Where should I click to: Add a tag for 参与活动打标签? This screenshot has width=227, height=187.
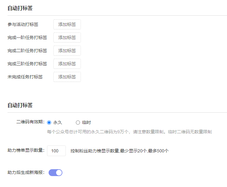click(67, 24)
